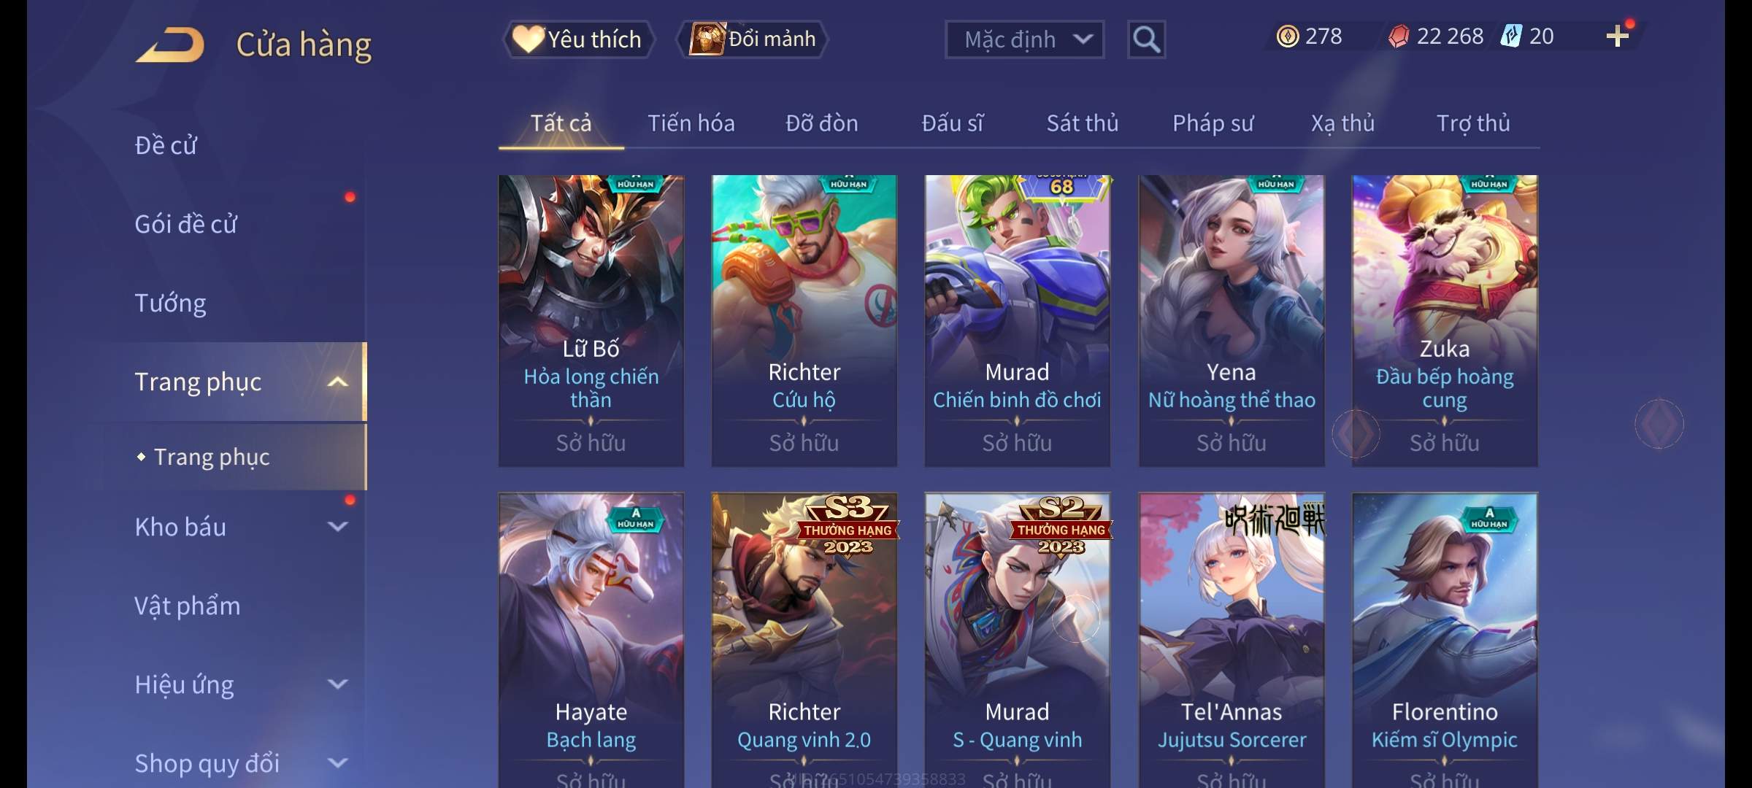Open the Mặc định sort dropdown
Viewport: 1752px width, 788px height.
point(1024,39)
